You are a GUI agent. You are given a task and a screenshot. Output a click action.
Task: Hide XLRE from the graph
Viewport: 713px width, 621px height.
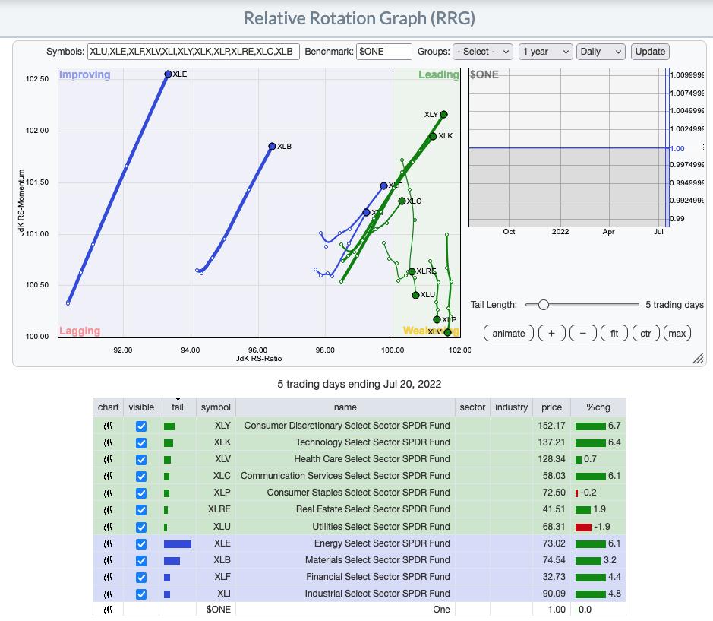(x=141, y=510)
